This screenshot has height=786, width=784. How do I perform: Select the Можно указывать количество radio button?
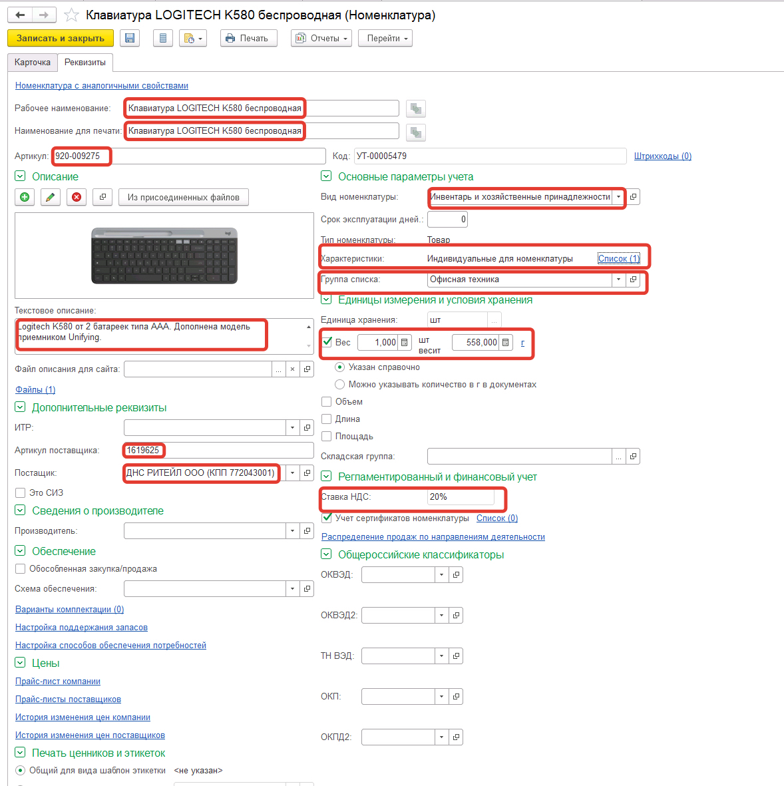click(x=340, y=384)
